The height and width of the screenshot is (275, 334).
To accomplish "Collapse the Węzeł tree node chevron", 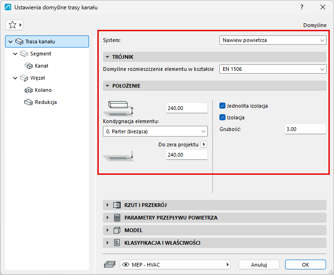I will [15, 78].
